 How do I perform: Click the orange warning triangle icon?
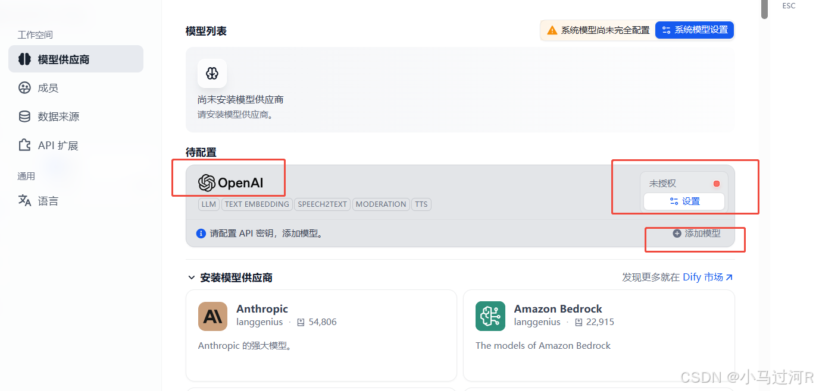point(552,30)
